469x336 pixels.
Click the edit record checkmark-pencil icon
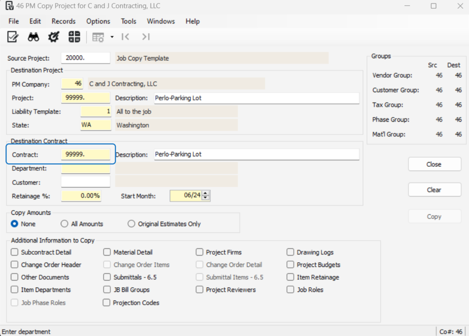pos(13,37)
